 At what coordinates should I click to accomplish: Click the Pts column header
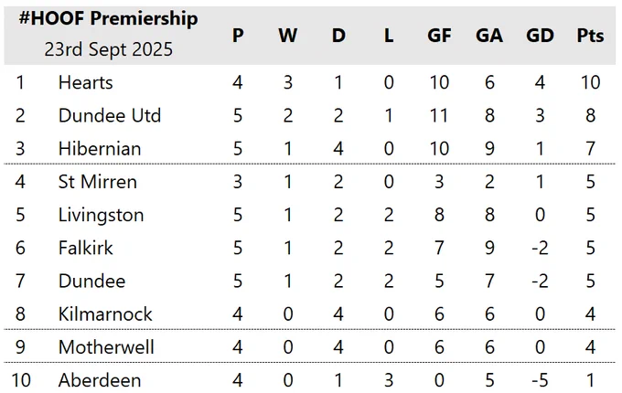(x=590, y=36)
